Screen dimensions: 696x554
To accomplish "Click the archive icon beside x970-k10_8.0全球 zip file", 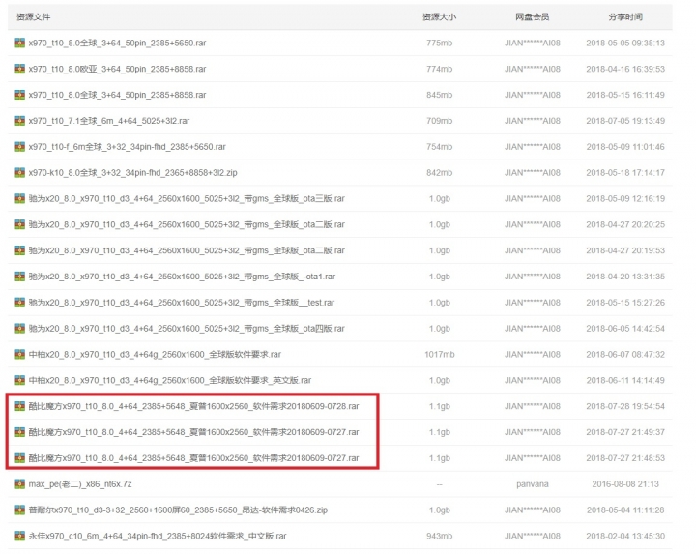I will coord(19,173).
